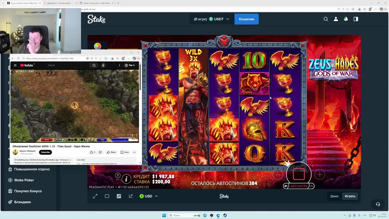The image size is (389, 219).
Task: Open Telegram from the taskbar
Action: point(205,215)
